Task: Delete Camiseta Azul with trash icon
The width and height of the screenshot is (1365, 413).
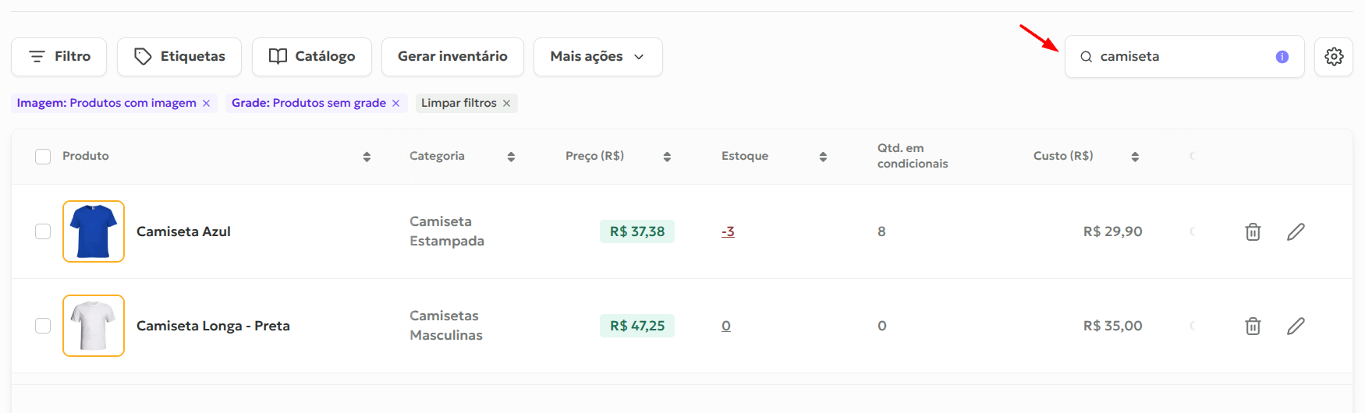Action: (x=1253, y=231)
